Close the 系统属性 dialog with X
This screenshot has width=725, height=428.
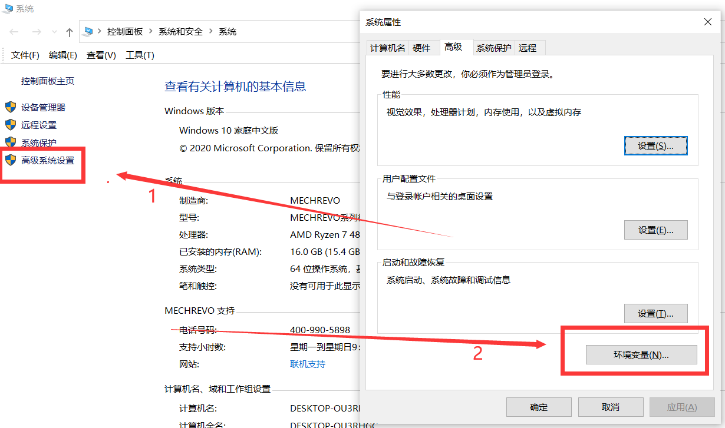(x=708, y=22)
